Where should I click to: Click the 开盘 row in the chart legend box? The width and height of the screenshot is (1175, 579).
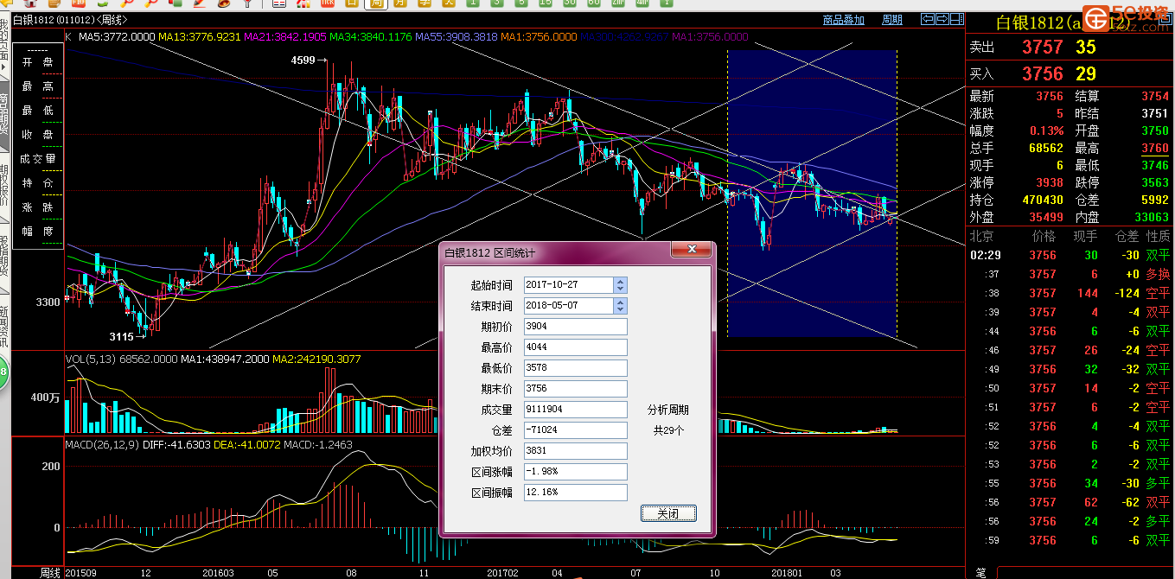[x=37, y=62]
